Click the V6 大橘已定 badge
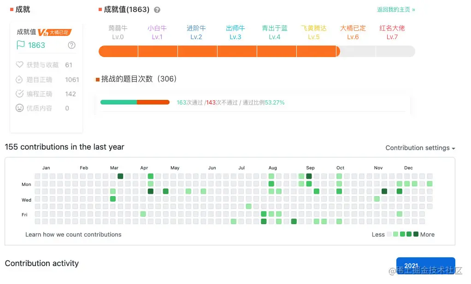 (x=55, y=32)
